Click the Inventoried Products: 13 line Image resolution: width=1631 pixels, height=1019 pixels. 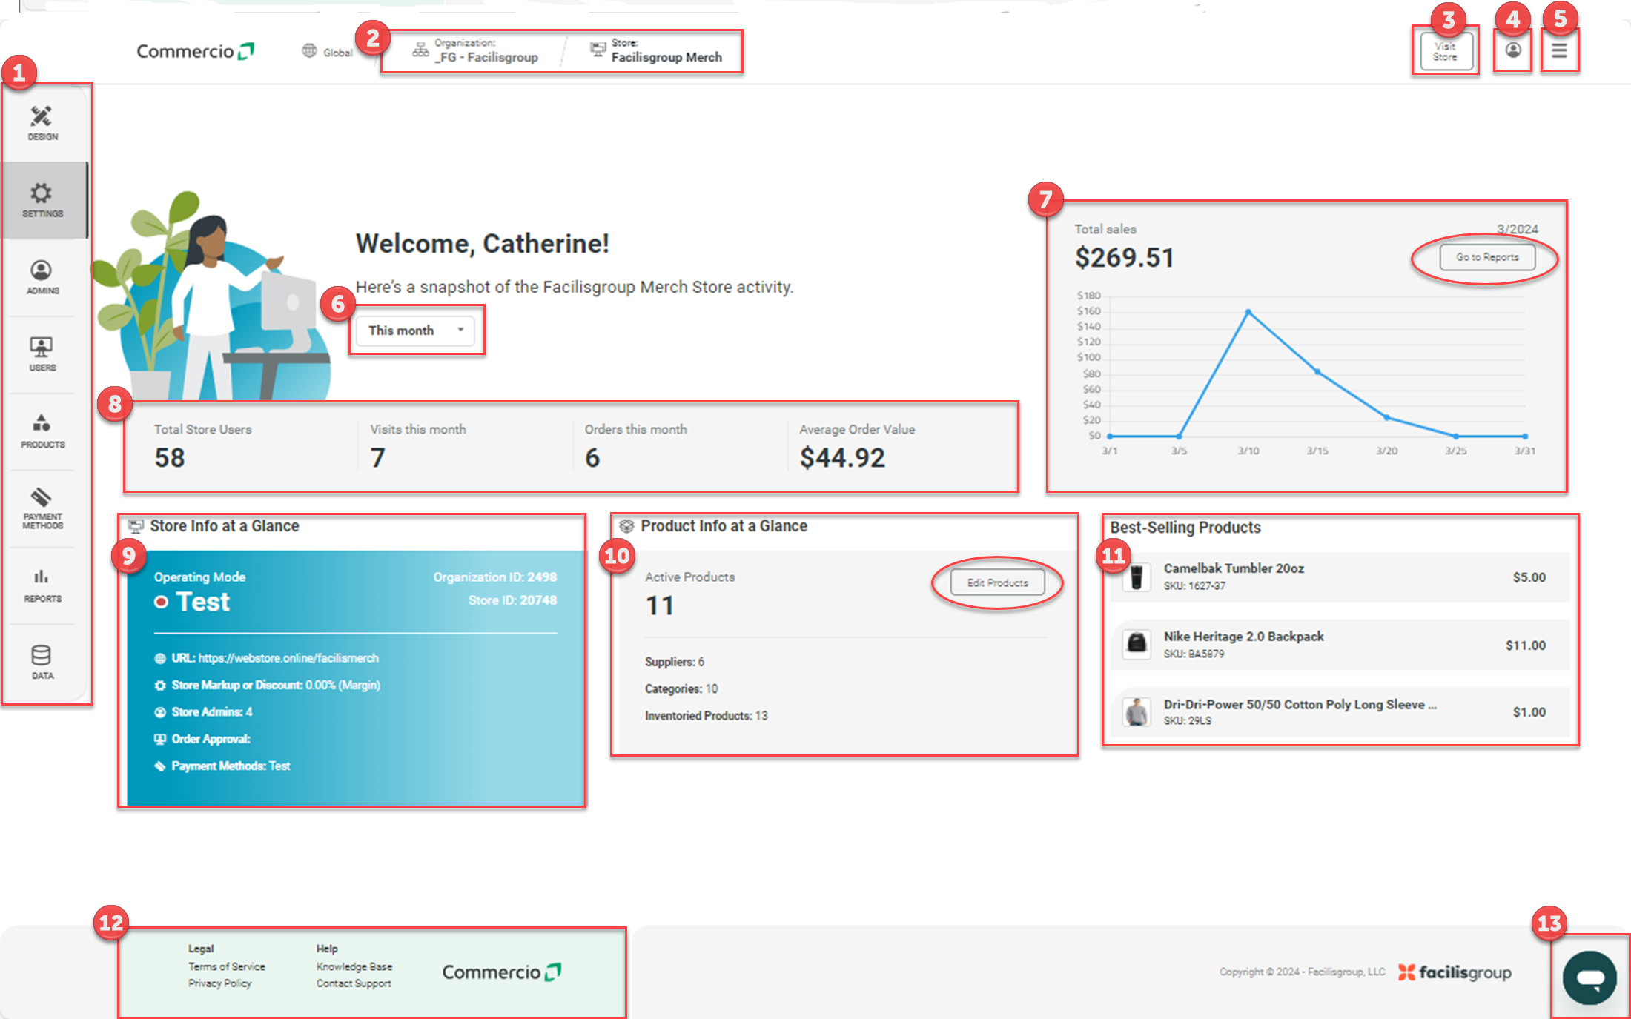pos(706,716)
